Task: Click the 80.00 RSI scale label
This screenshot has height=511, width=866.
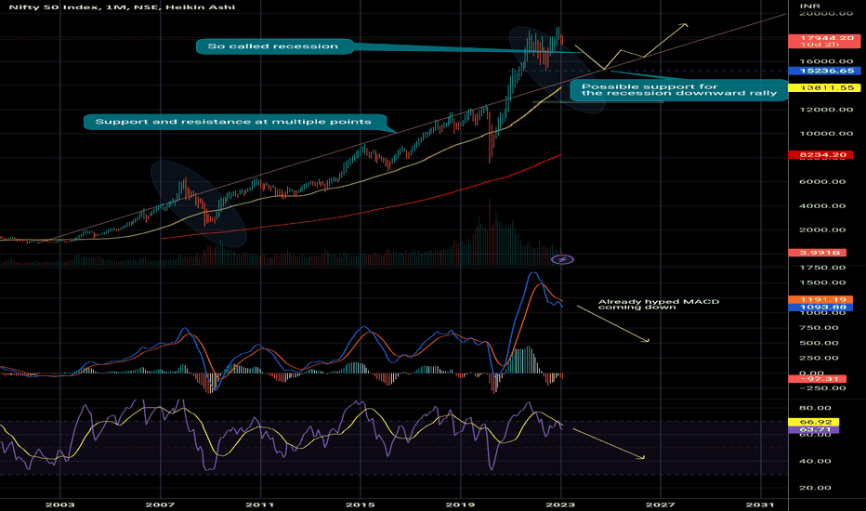Action: tap(815, 408)
